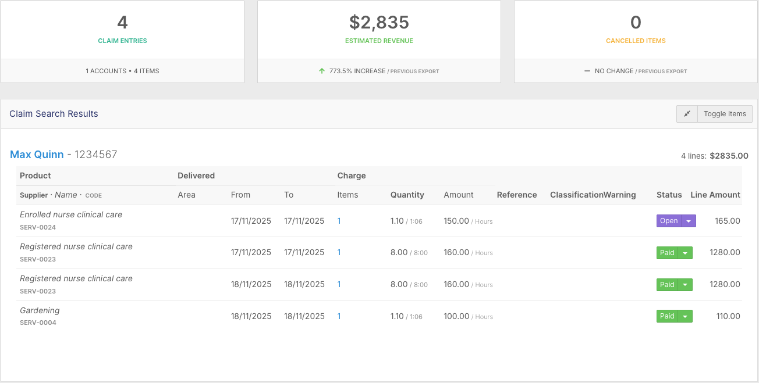759x383 pixels.
Task: Click the SERV-0004 product code
Action: (x=38, y=323)
